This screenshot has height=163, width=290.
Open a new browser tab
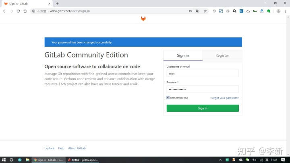tap(57, 4)
